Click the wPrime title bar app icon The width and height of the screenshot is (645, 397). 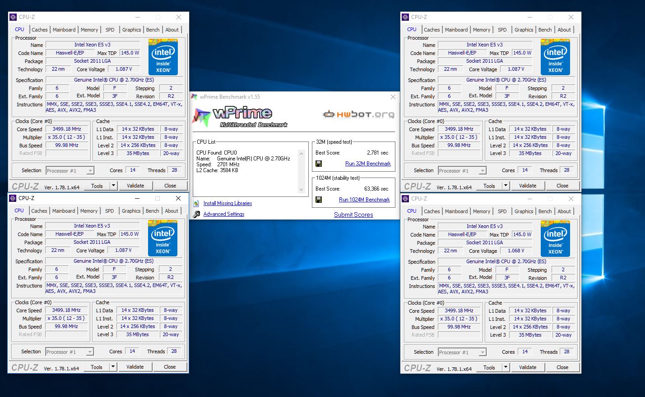pos(195,97)
